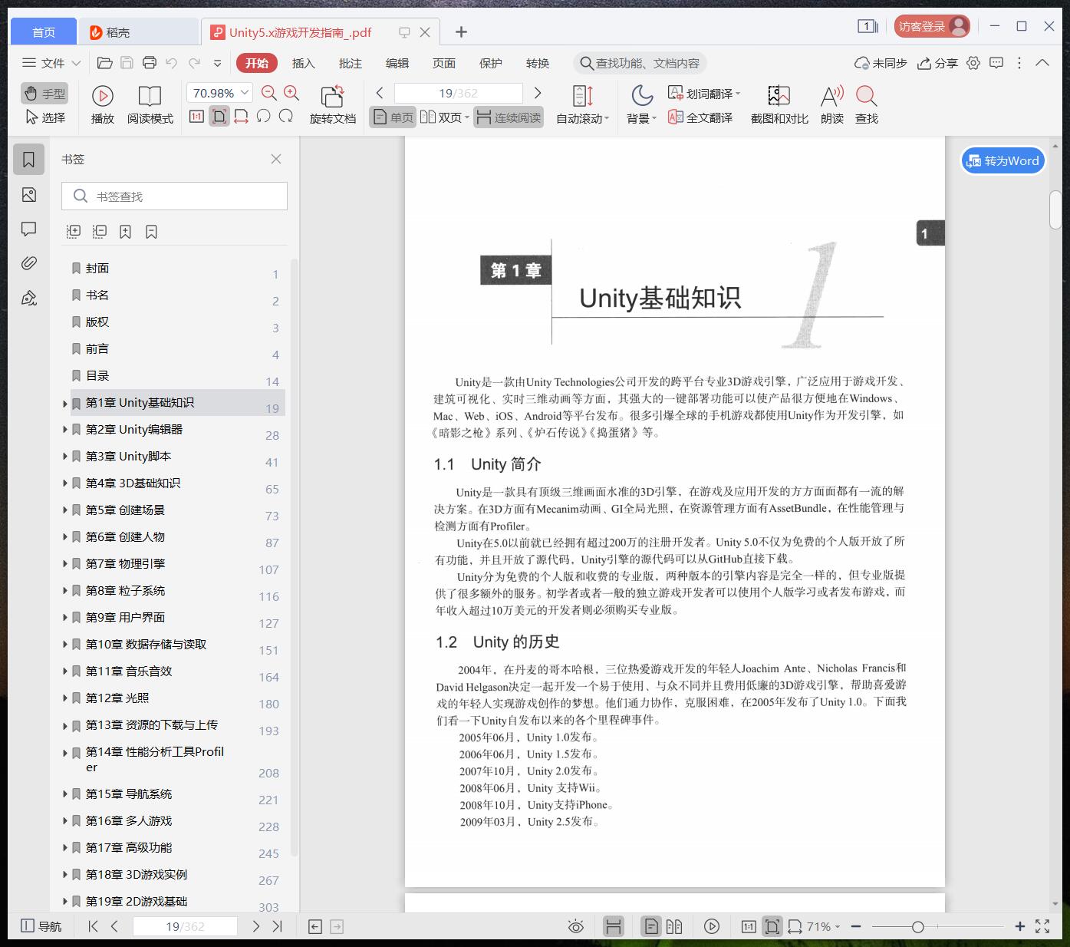Open screenshot and compare (截图和对比)

pyautogui.click(x=779, y=104)
